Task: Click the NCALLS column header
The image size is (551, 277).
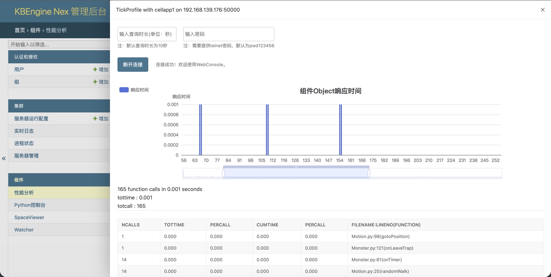Action: [131, 225]
